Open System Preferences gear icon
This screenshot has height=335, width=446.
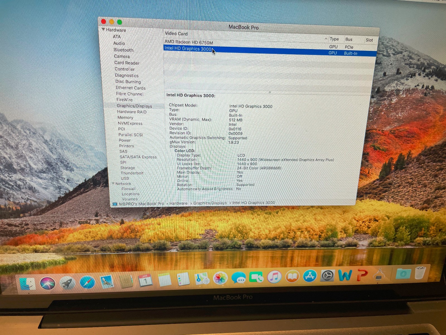pyautogui.click(x=327, y=276)
